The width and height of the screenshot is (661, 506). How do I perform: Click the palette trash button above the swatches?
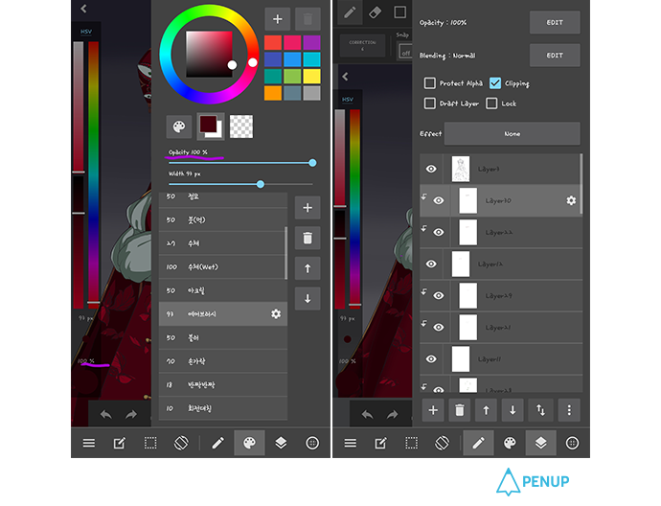(308, 19)
